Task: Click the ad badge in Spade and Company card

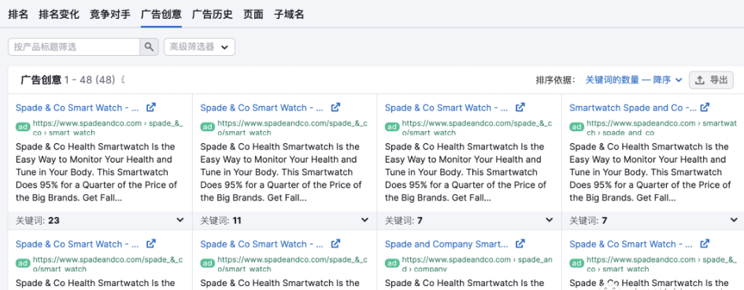Action: coord(392,263)
